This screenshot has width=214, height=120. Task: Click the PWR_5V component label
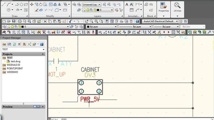click(x=90, y=99)
